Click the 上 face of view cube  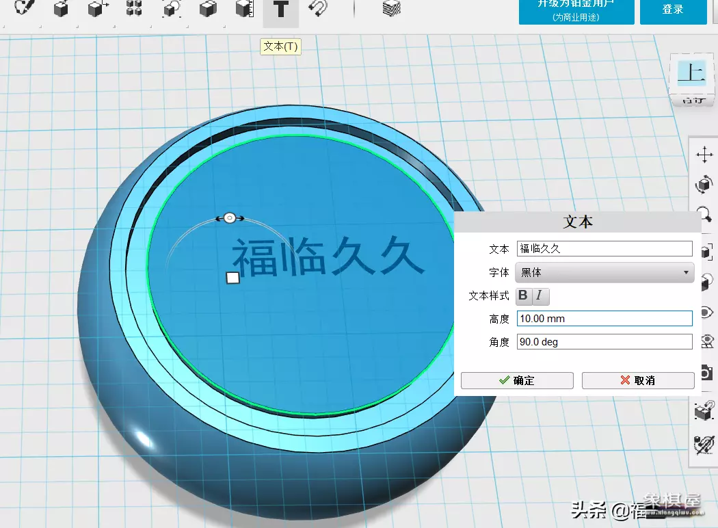pos(691,72)
